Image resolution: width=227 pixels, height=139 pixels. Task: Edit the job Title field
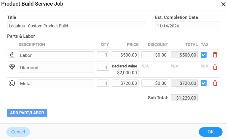[77, 26]
